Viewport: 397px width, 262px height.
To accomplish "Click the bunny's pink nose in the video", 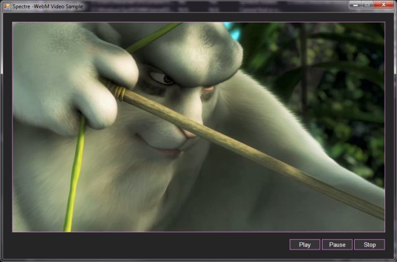I will tap(188, 133).
